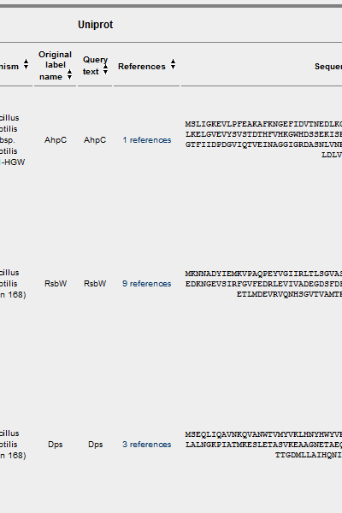
Task: Click the Original label name column header
Action: 55,66
